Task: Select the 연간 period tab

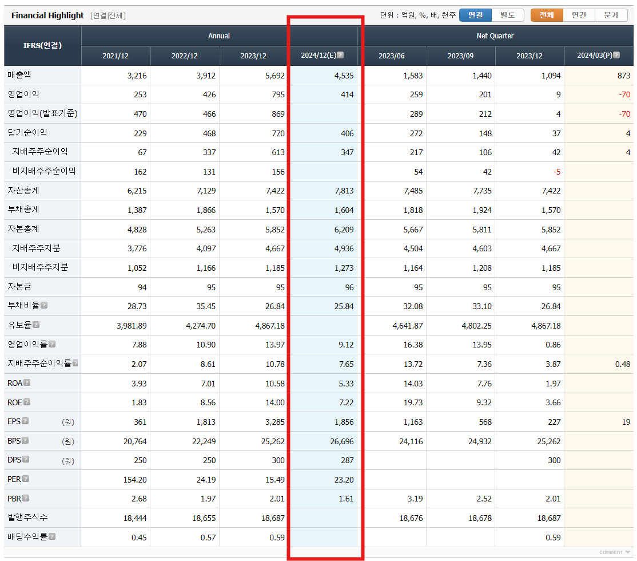Action: tap(579, 15)
